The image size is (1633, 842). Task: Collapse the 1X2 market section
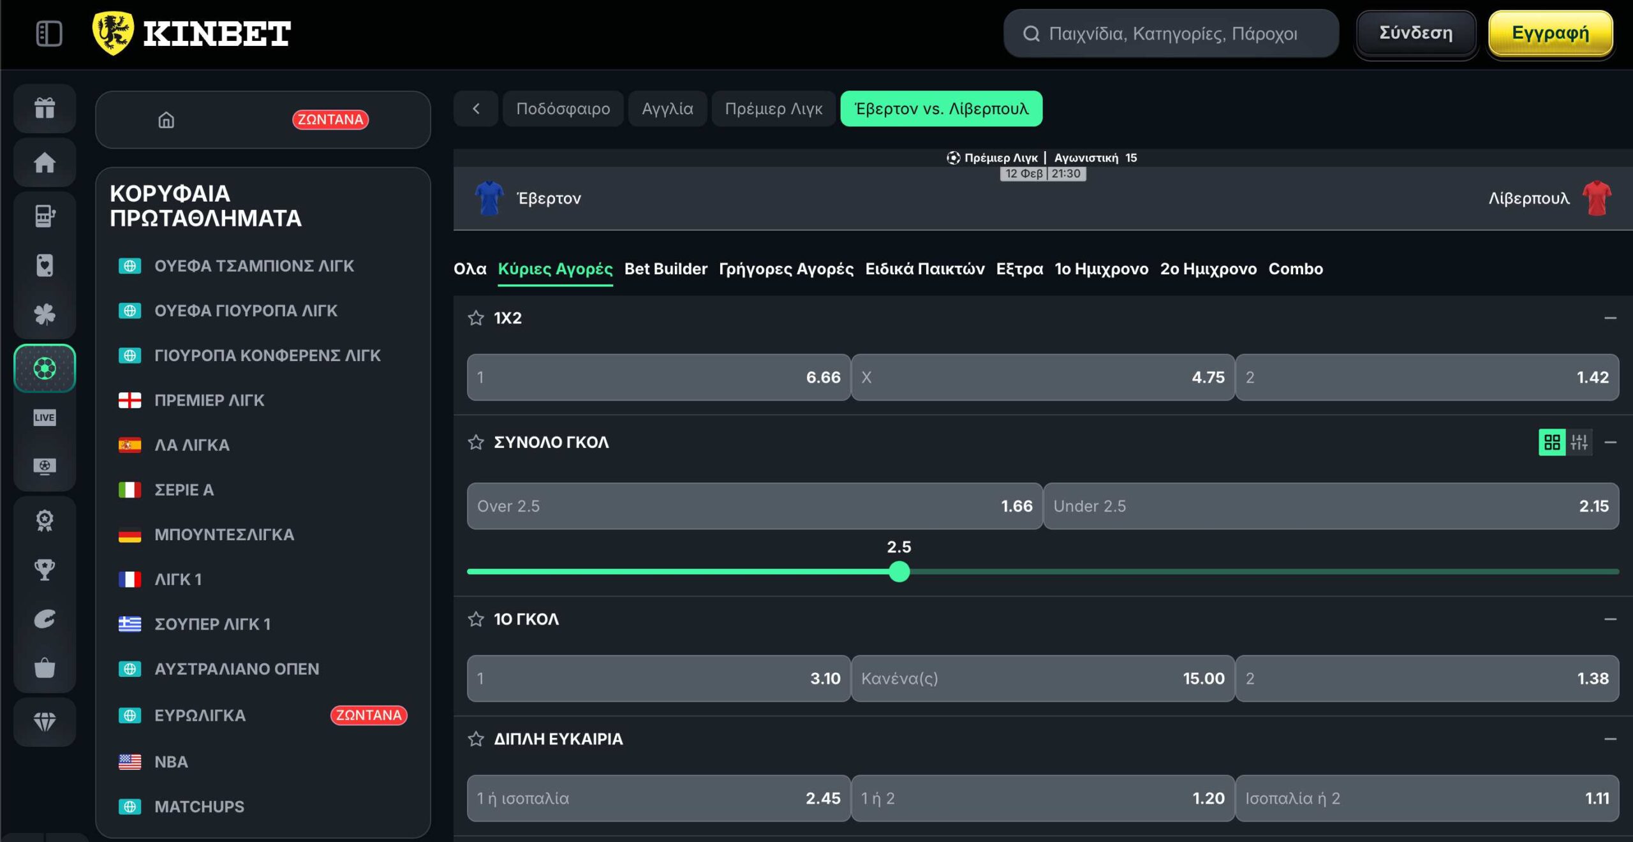(x=1610, y=318)
